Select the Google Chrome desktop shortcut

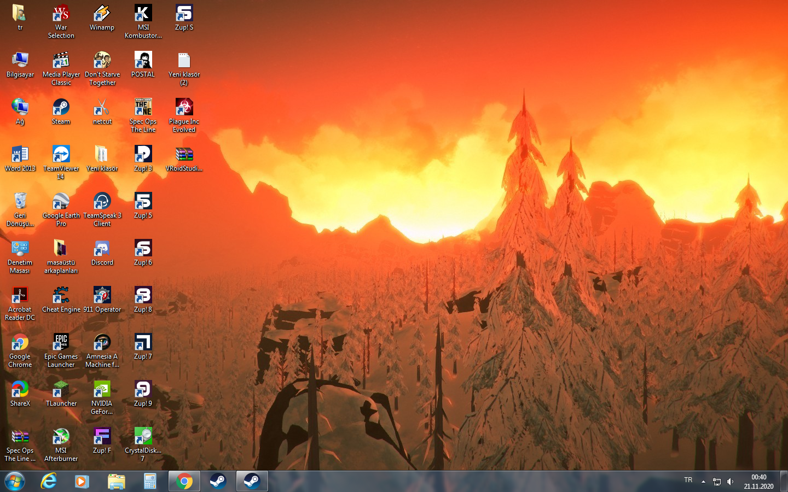point(20,351)
